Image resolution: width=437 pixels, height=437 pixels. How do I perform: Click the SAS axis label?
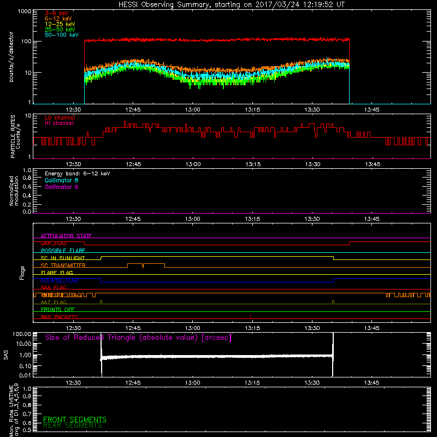pos(6,355)
